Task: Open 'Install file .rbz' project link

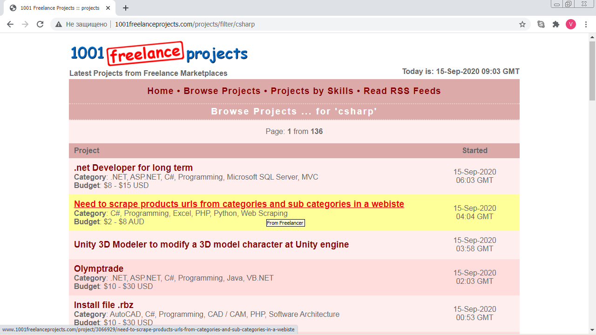Action: click(104, 305)
